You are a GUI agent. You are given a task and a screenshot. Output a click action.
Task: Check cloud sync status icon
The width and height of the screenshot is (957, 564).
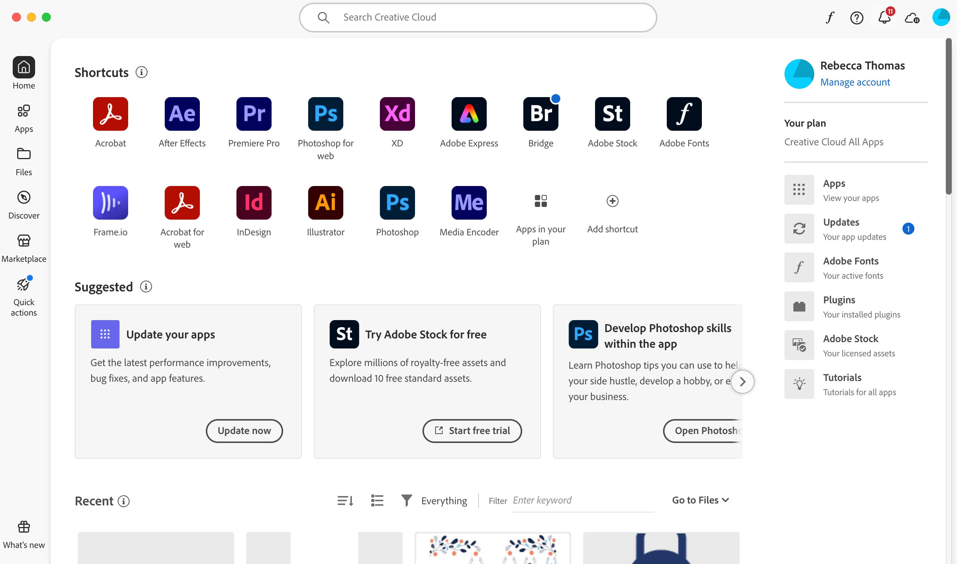point(911,18)
